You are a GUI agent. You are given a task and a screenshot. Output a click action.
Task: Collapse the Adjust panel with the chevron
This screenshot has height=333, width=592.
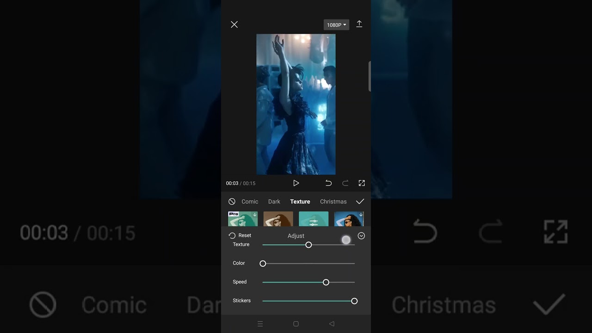pos(361,236)
